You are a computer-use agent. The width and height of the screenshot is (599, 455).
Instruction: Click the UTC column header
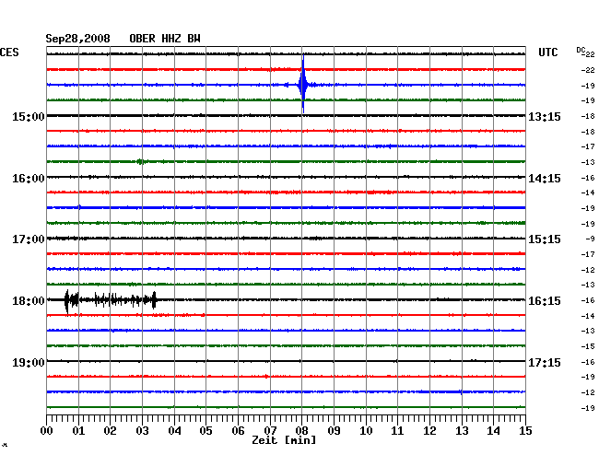pos(547,52)
